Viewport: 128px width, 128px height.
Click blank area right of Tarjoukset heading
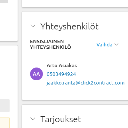(x=105, y=119)
